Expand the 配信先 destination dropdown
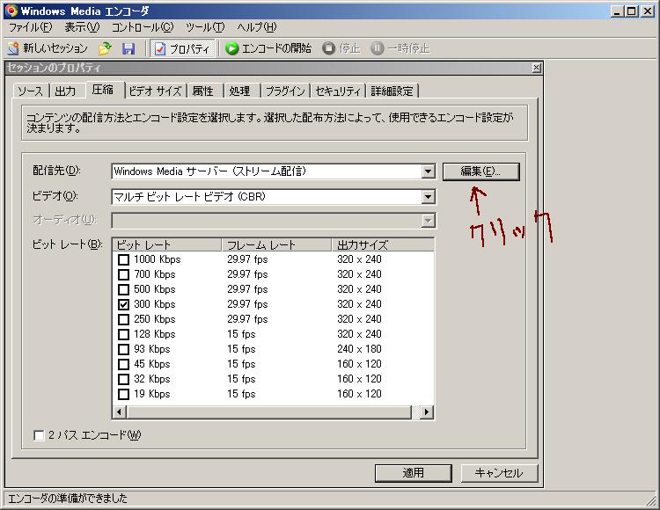This screenshot has height=510, width=660. click(428, 171)
